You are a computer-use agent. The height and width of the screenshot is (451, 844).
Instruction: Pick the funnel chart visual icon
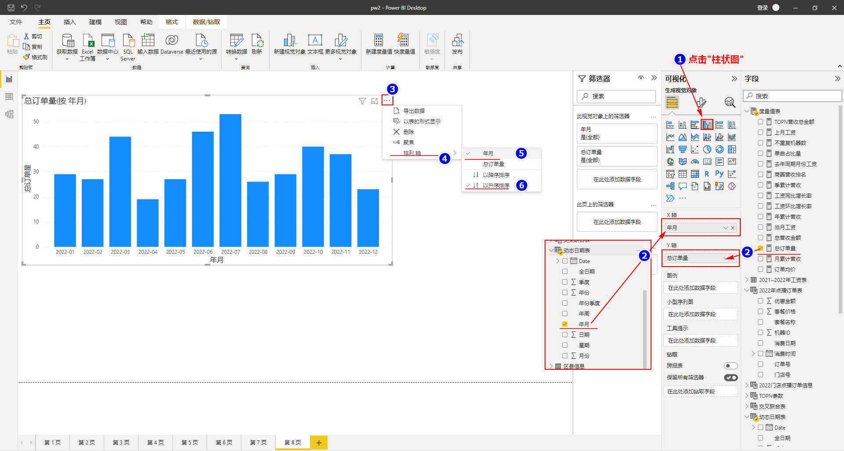(682, 149)
